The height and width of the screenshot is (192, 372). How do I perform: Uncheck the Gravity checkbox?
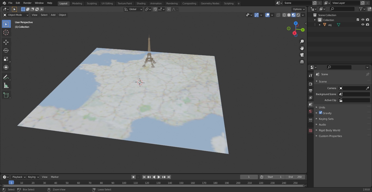click(321, 113)
